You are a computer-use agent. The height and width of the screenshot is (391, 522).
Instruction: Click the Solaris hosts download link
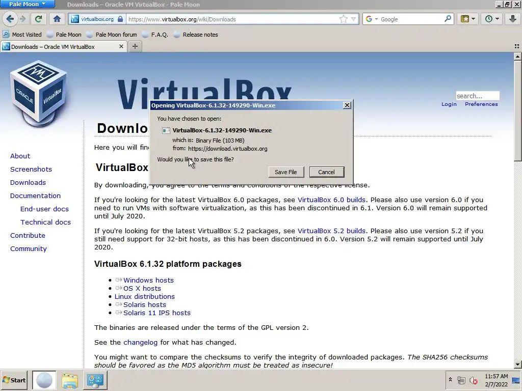144,304
